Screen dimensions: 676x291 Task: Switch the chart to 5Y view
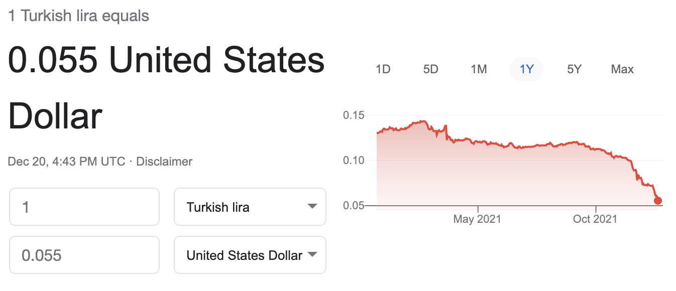[574, 69]
